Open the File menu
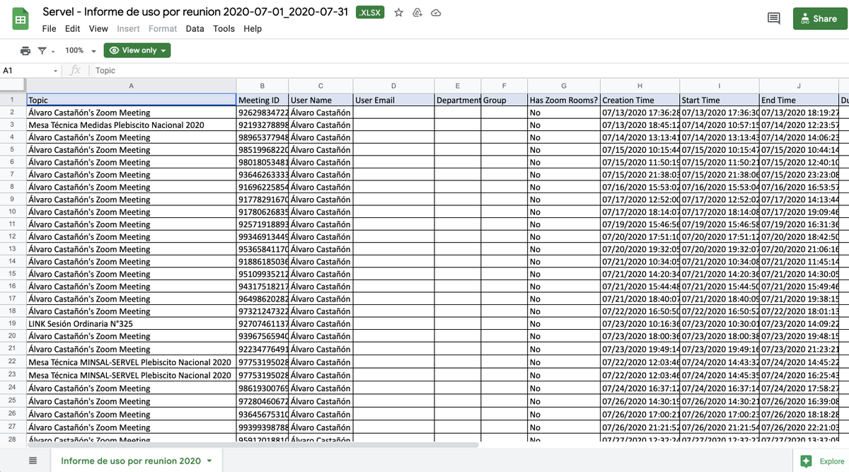 click(49, 29)
